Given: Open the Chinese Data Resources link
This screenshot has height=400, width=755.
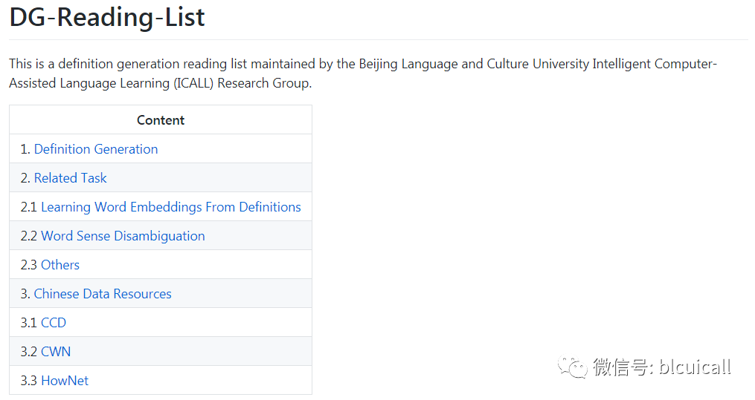Looking at the screenshot, I should tap(103, 294).
